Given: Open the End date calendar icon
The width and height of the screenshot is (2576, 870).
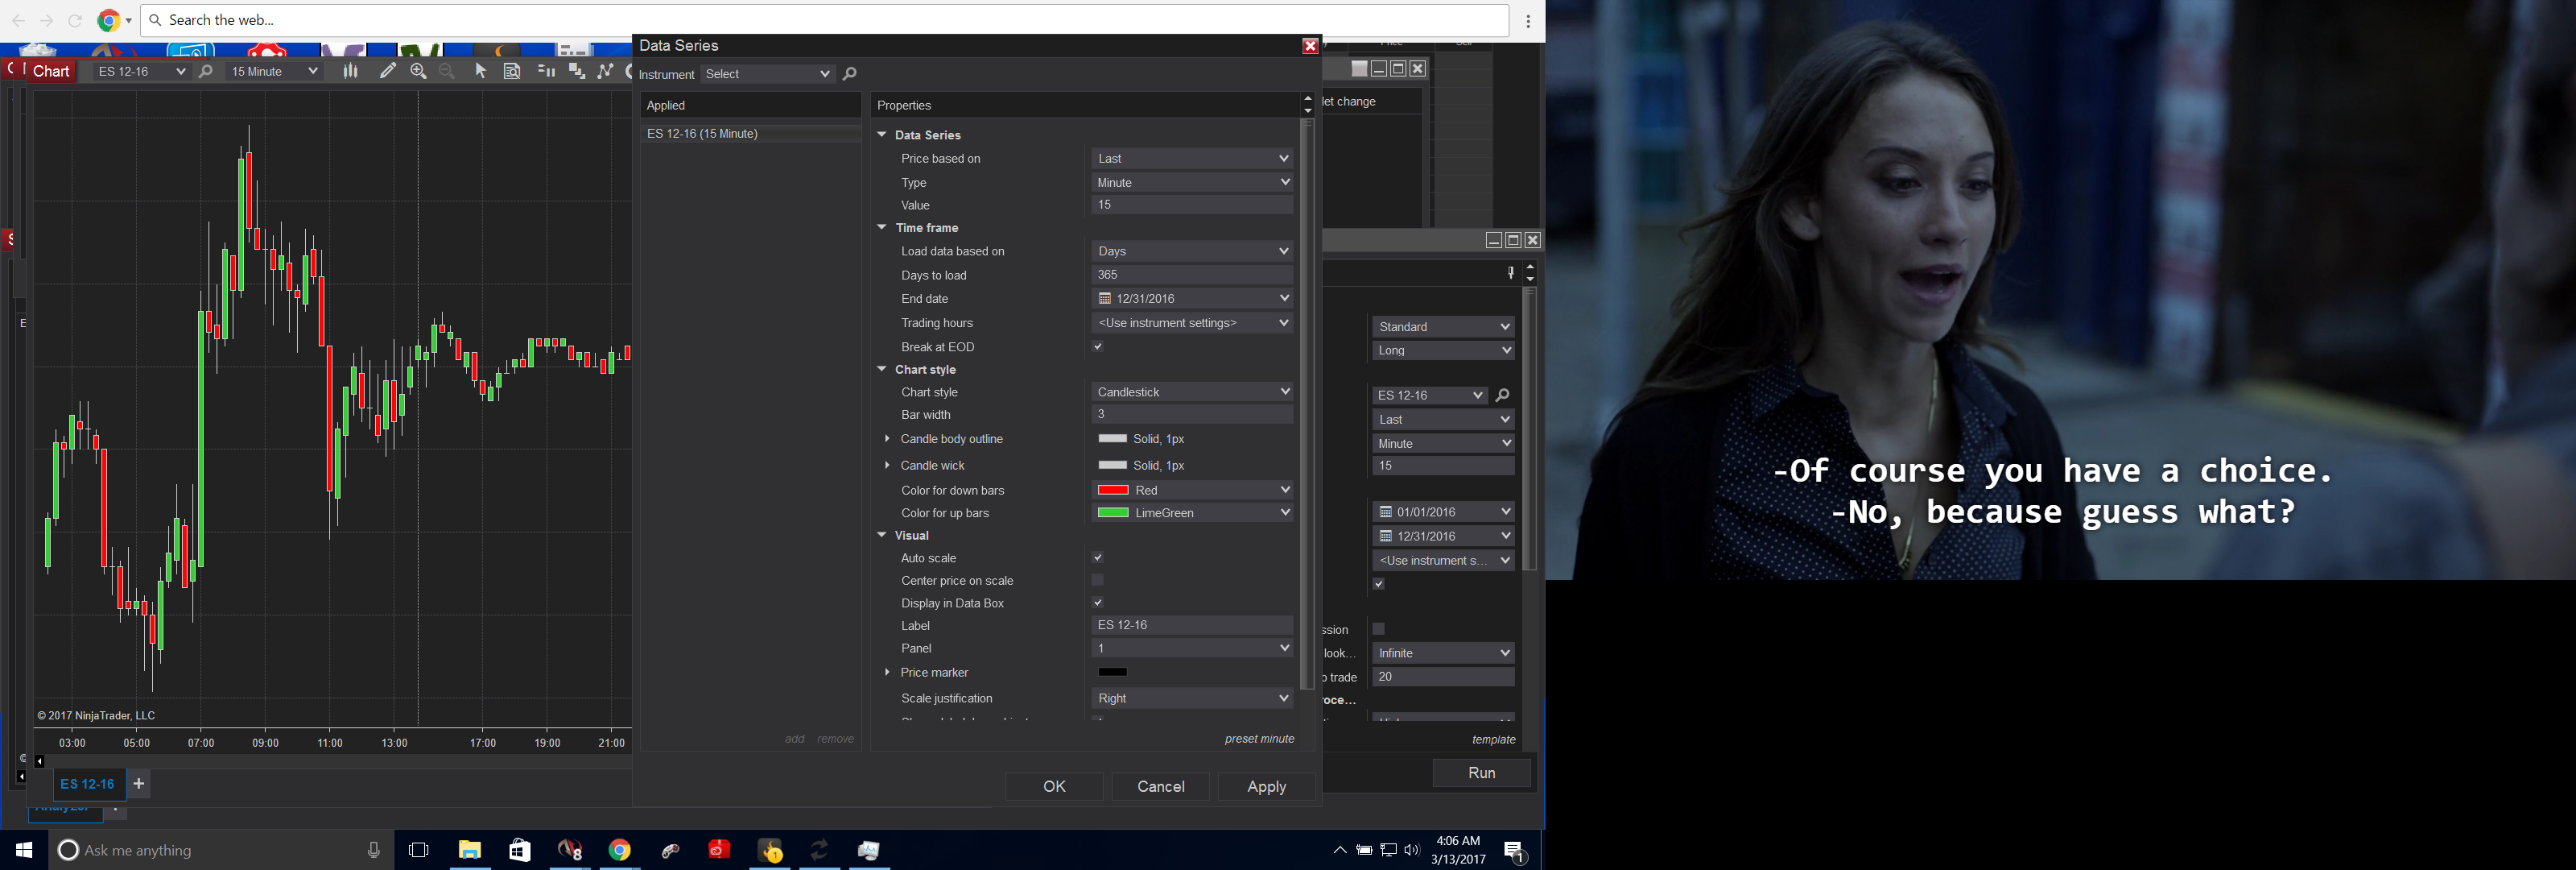Looking at the screenshot, I should [x=1105, y=298].
